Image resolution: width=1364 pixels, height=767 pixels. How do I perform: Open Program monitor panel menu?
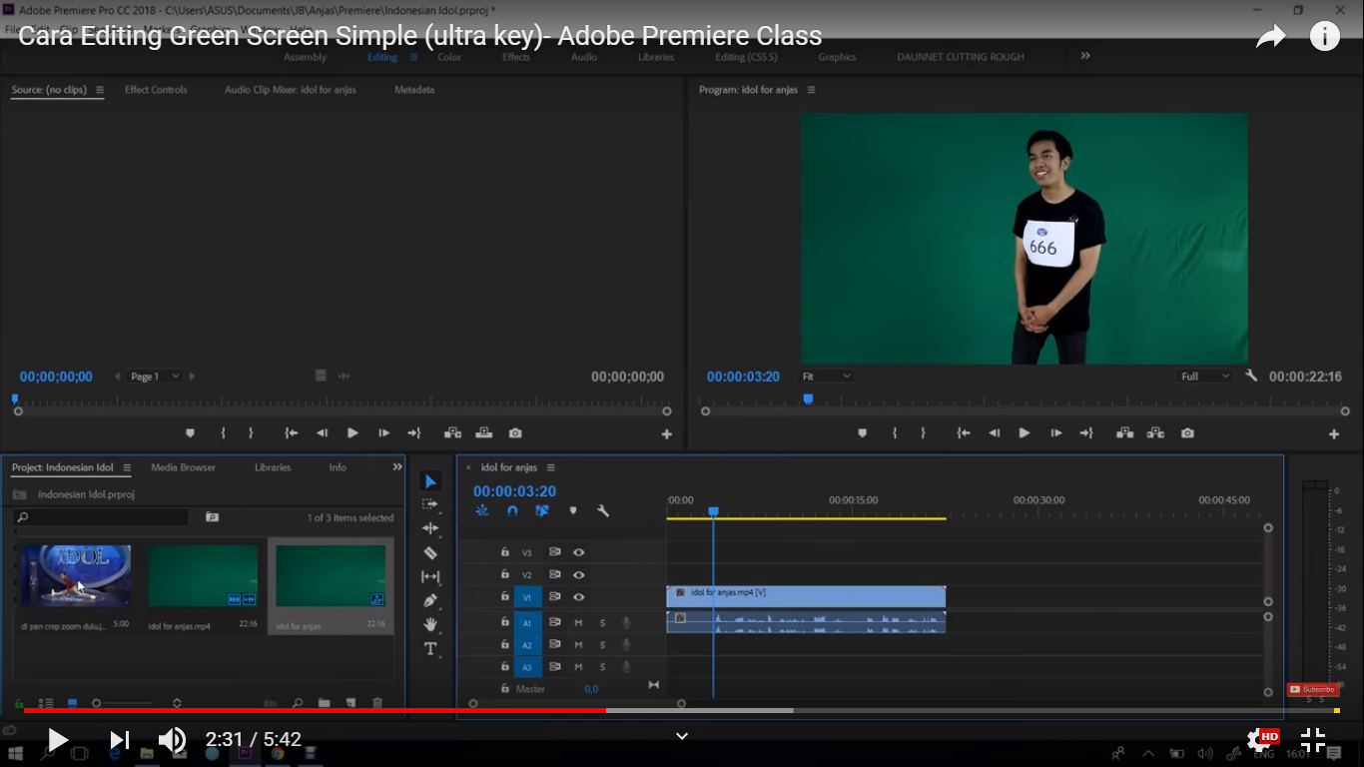point(811,90)
